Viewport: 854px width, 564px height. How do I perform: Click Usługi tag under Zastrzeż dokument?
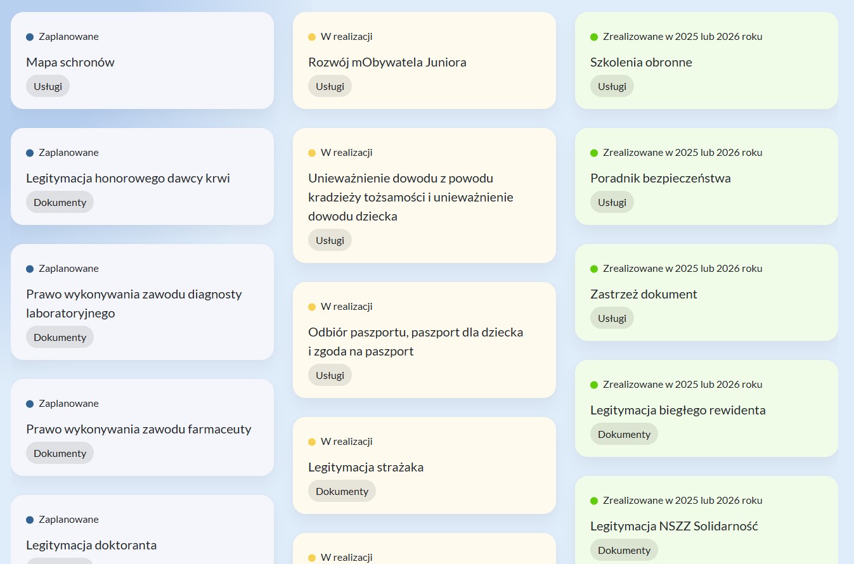point(612,318)
